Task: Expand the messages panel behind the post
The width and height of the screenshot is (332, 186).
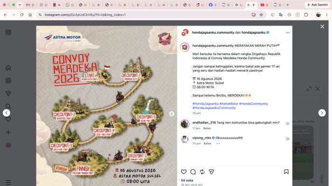Action: point(309,89)
